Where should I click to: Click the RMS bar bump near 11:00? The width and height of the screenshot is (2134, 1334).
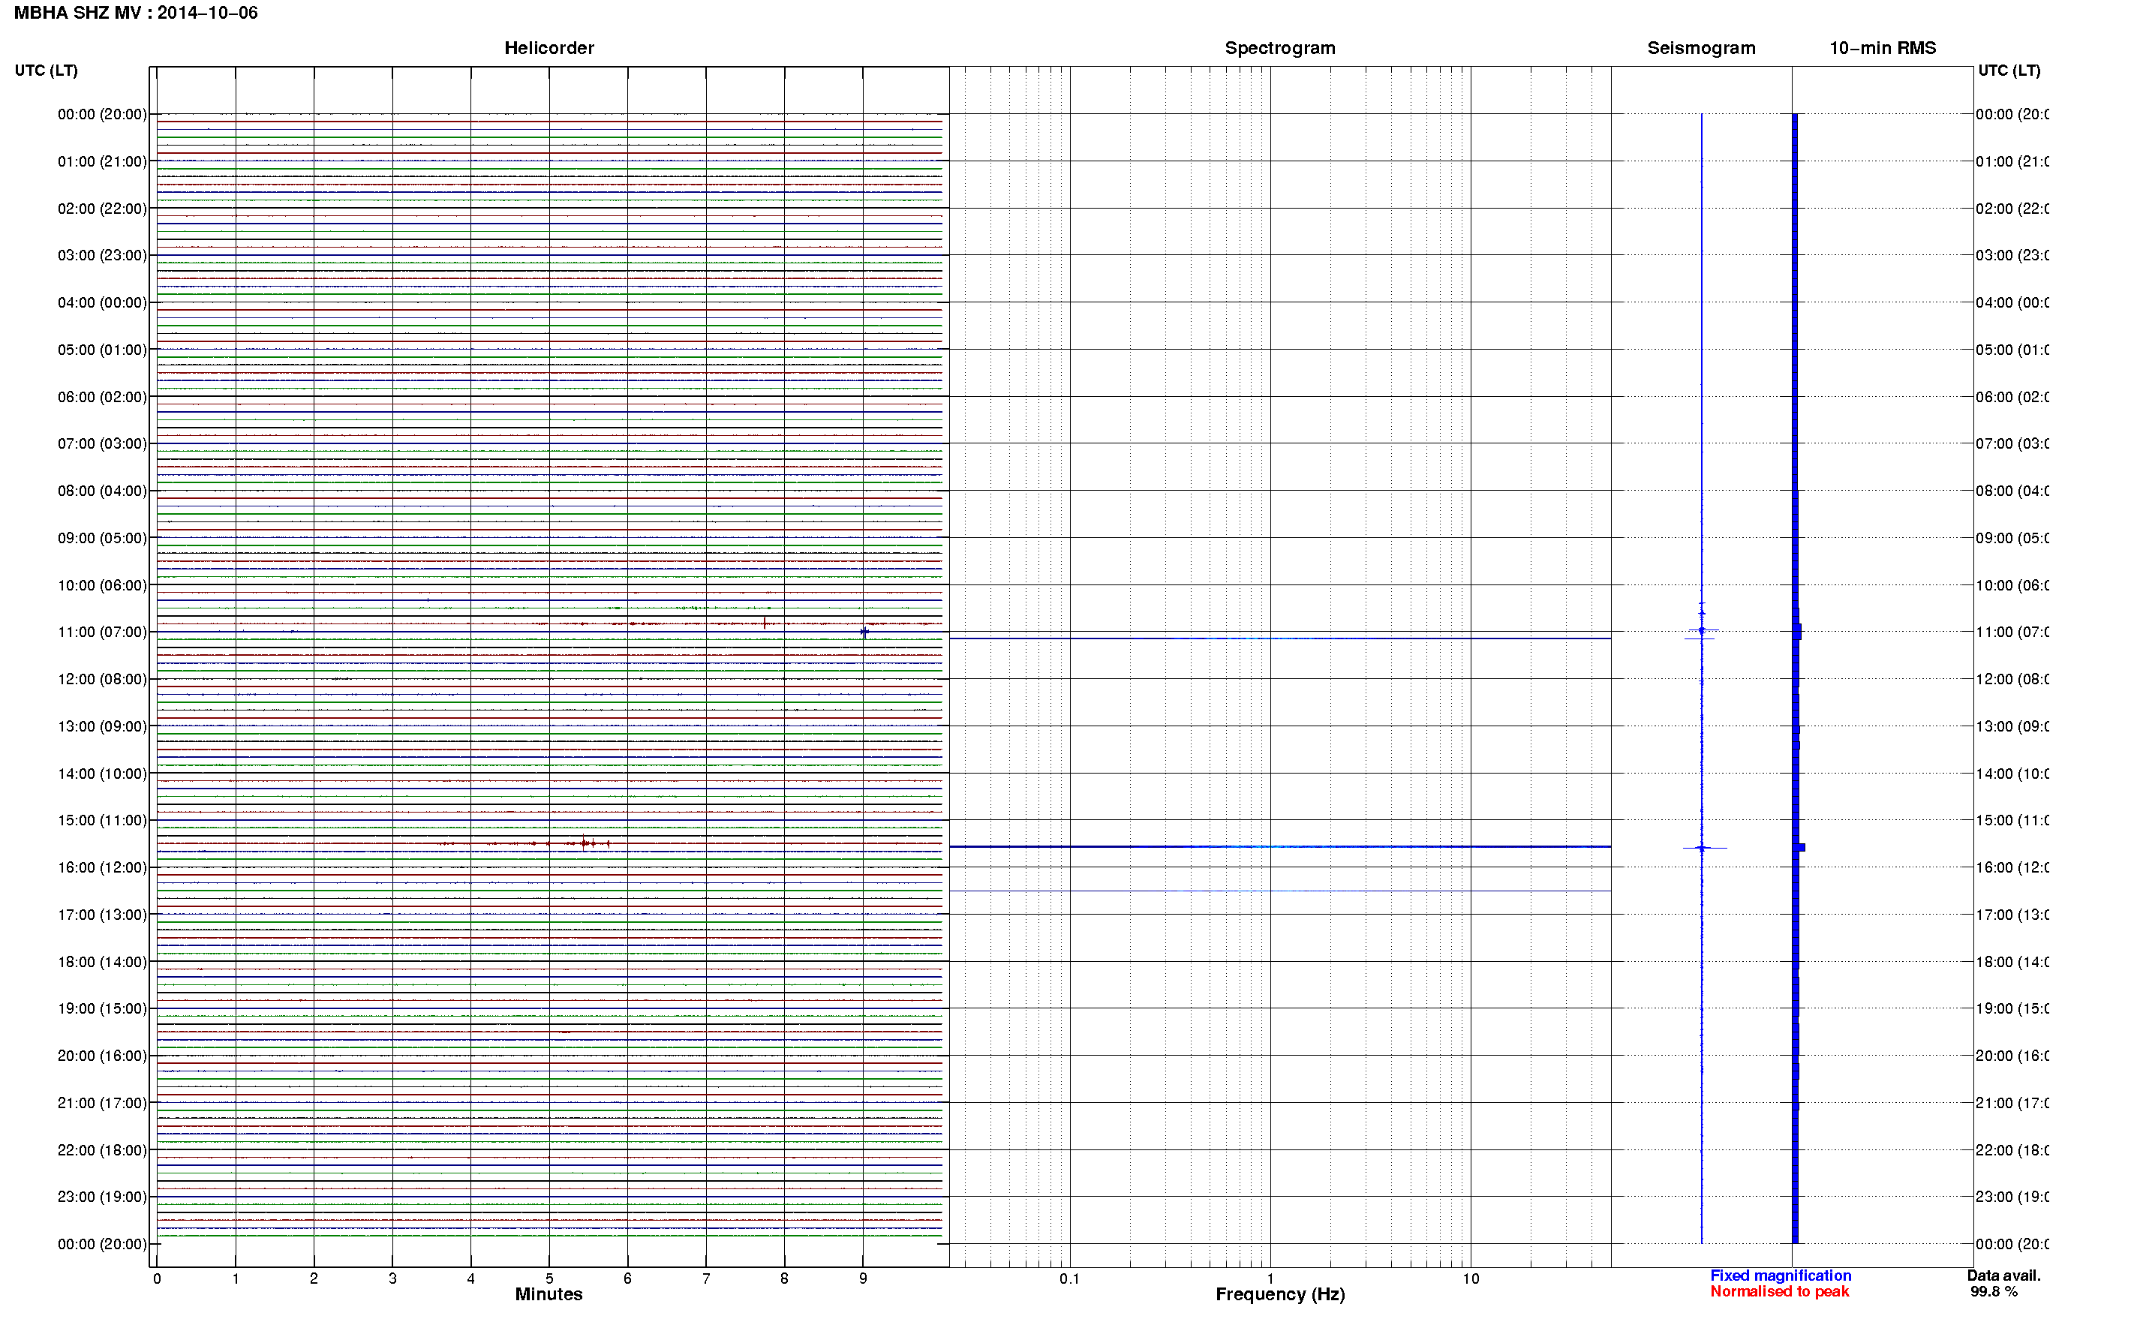tap(1798, 632)
